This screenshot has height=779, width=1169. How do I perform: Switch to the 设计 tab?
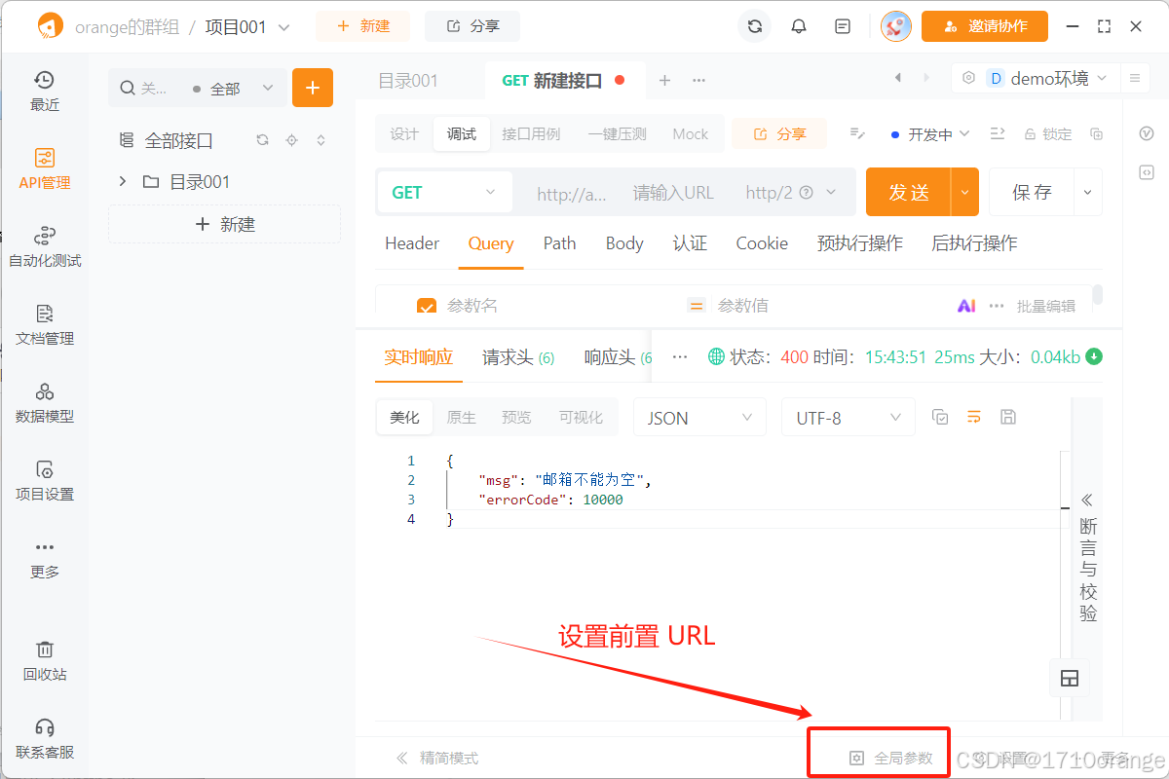[404, 133]
